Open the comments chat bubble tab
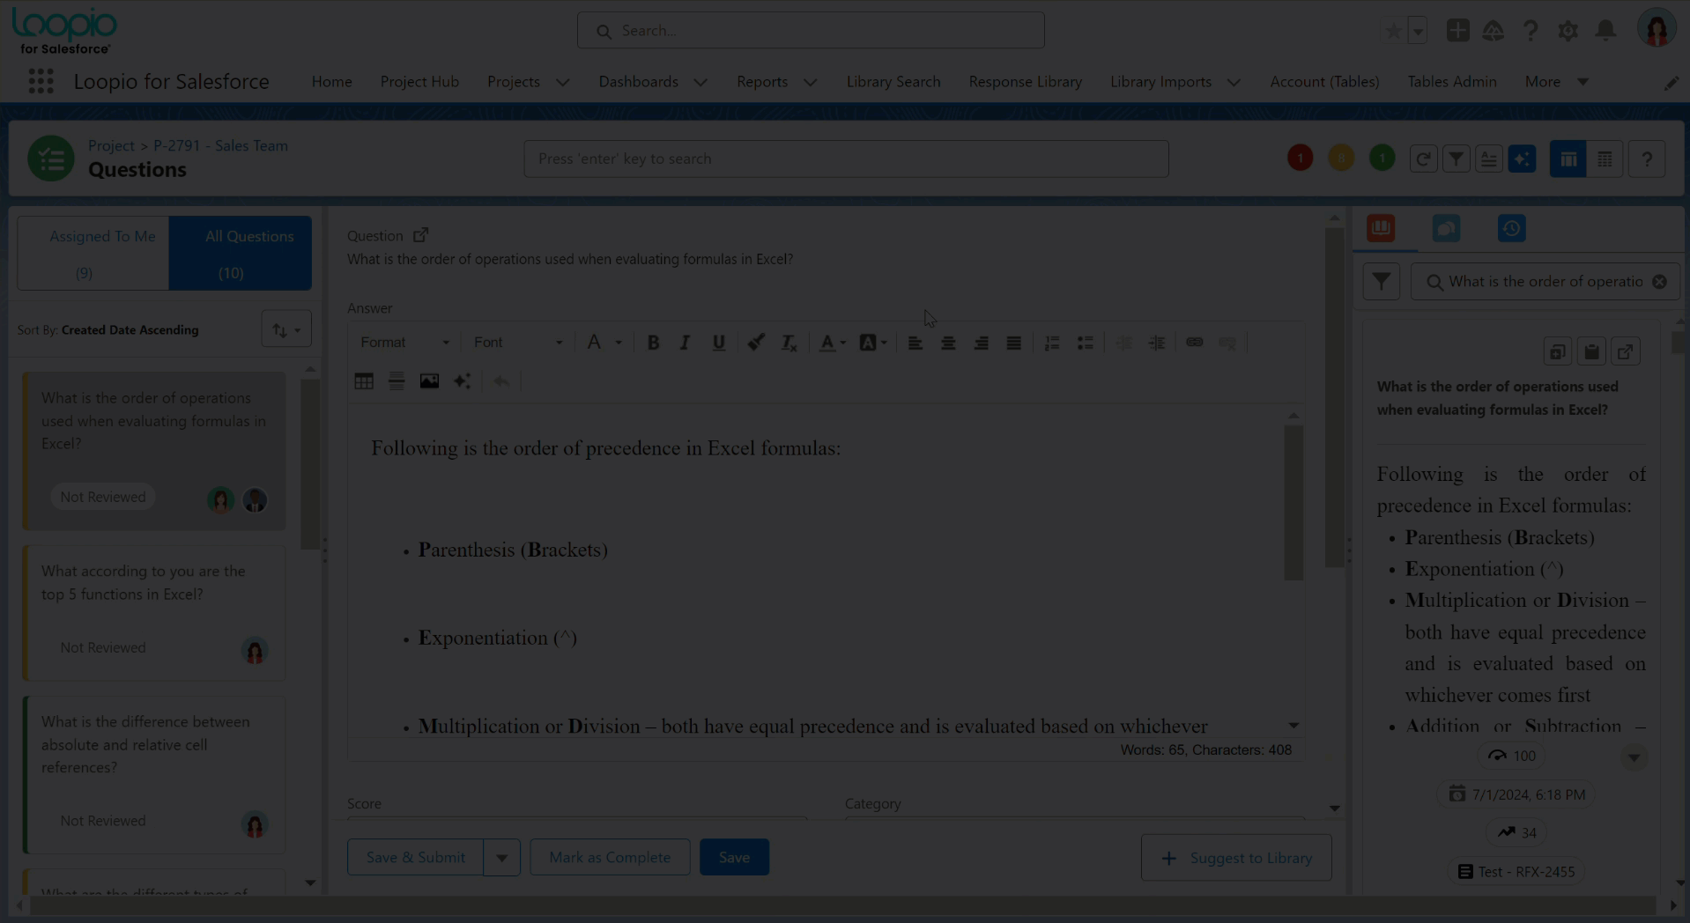Screen dimensions: 1690x923 1446,229
